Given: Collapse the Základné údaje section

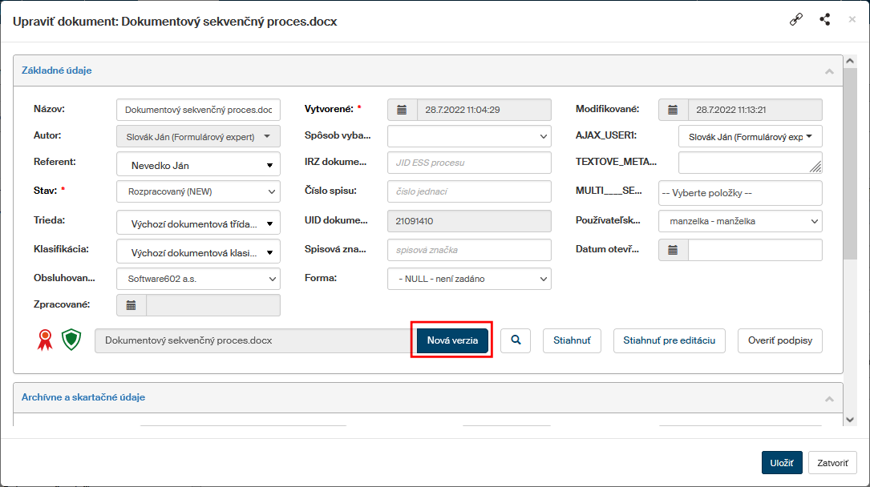Looking at the screenshot, I should click(829, 70).
